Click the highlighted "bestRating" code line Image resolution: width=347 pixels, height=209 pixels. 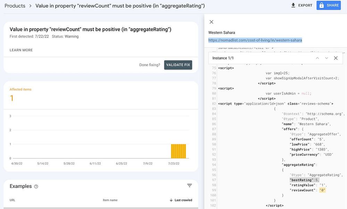point(304,180)
